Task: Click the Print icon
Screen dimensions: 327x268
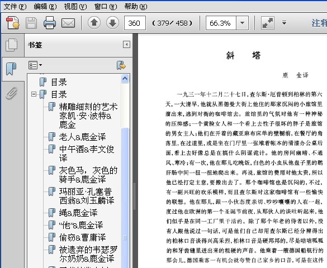Action: 50,23
